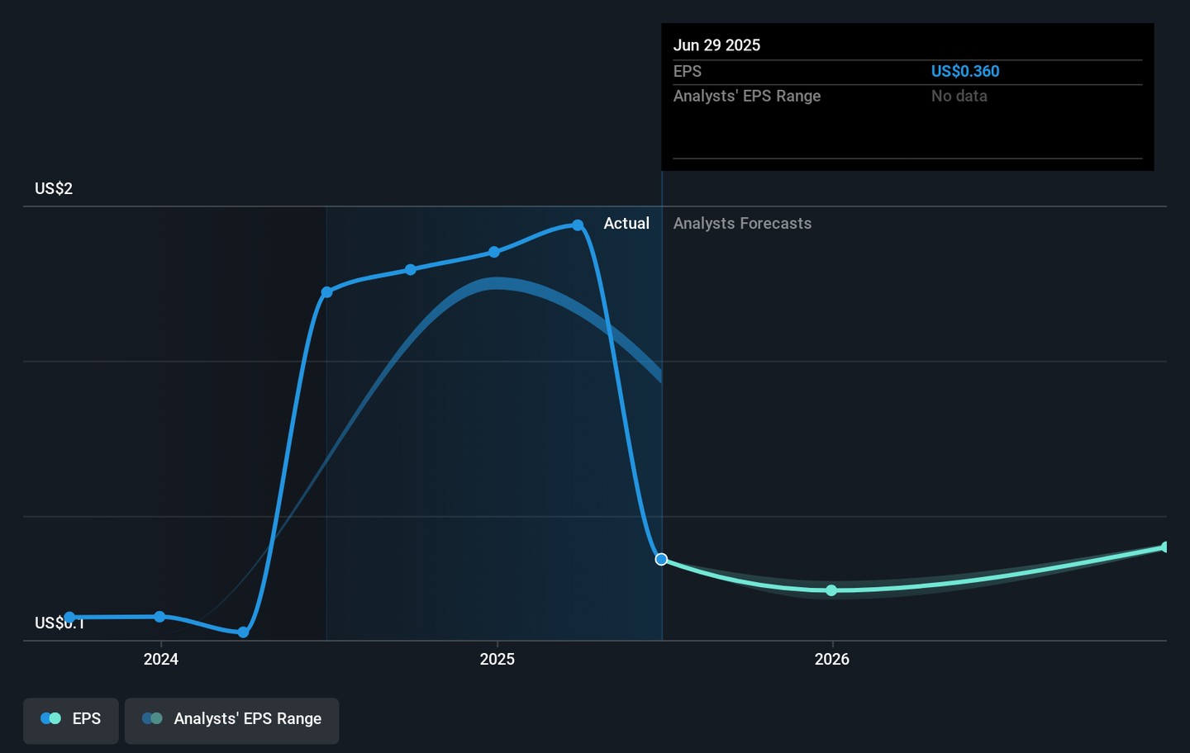Click the peak EPS point beside Actual label
Viewport: 1190px width, 753px height.
[578, 225]
